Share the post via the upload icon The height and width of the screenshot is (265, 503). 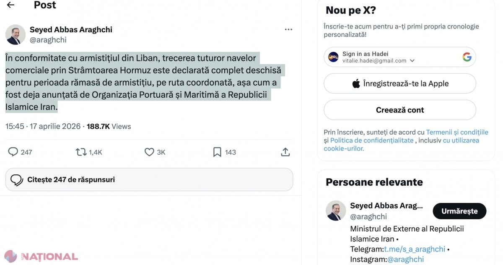pyautogui.click(x=285, y=152)
